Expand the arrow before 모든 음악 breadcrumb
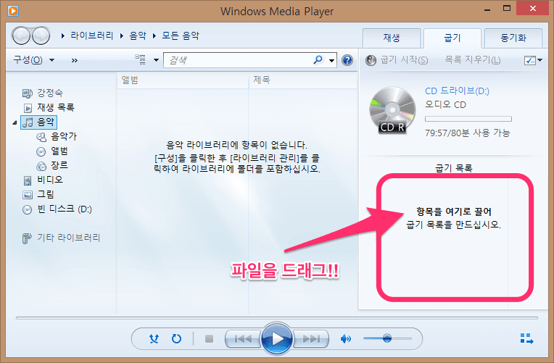Viewport: 554px width, 363px height. [154, 36]
